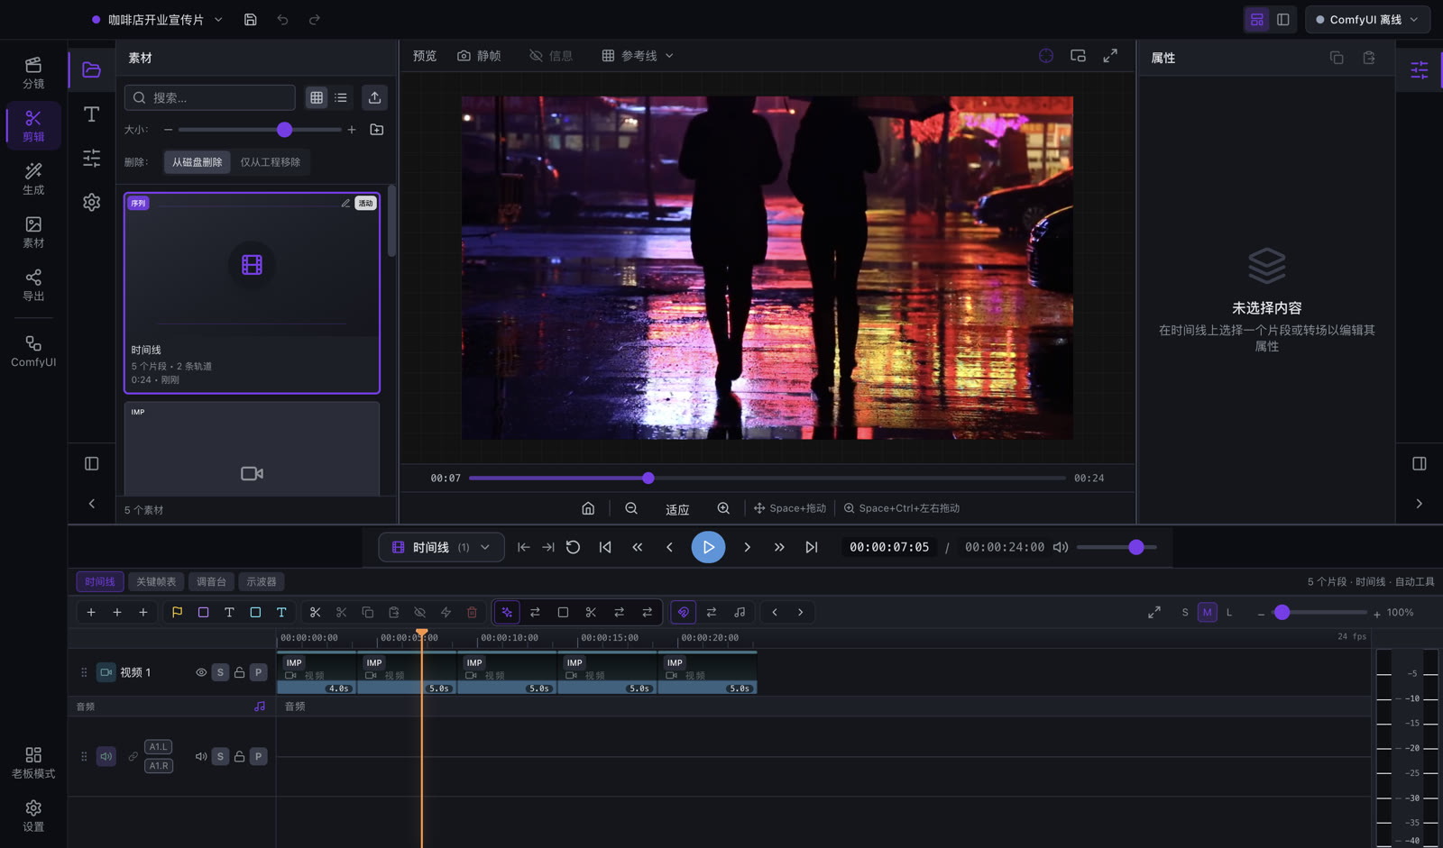
Task: Expand the 参考线 guides dropdown
Action: click(638, 56)
